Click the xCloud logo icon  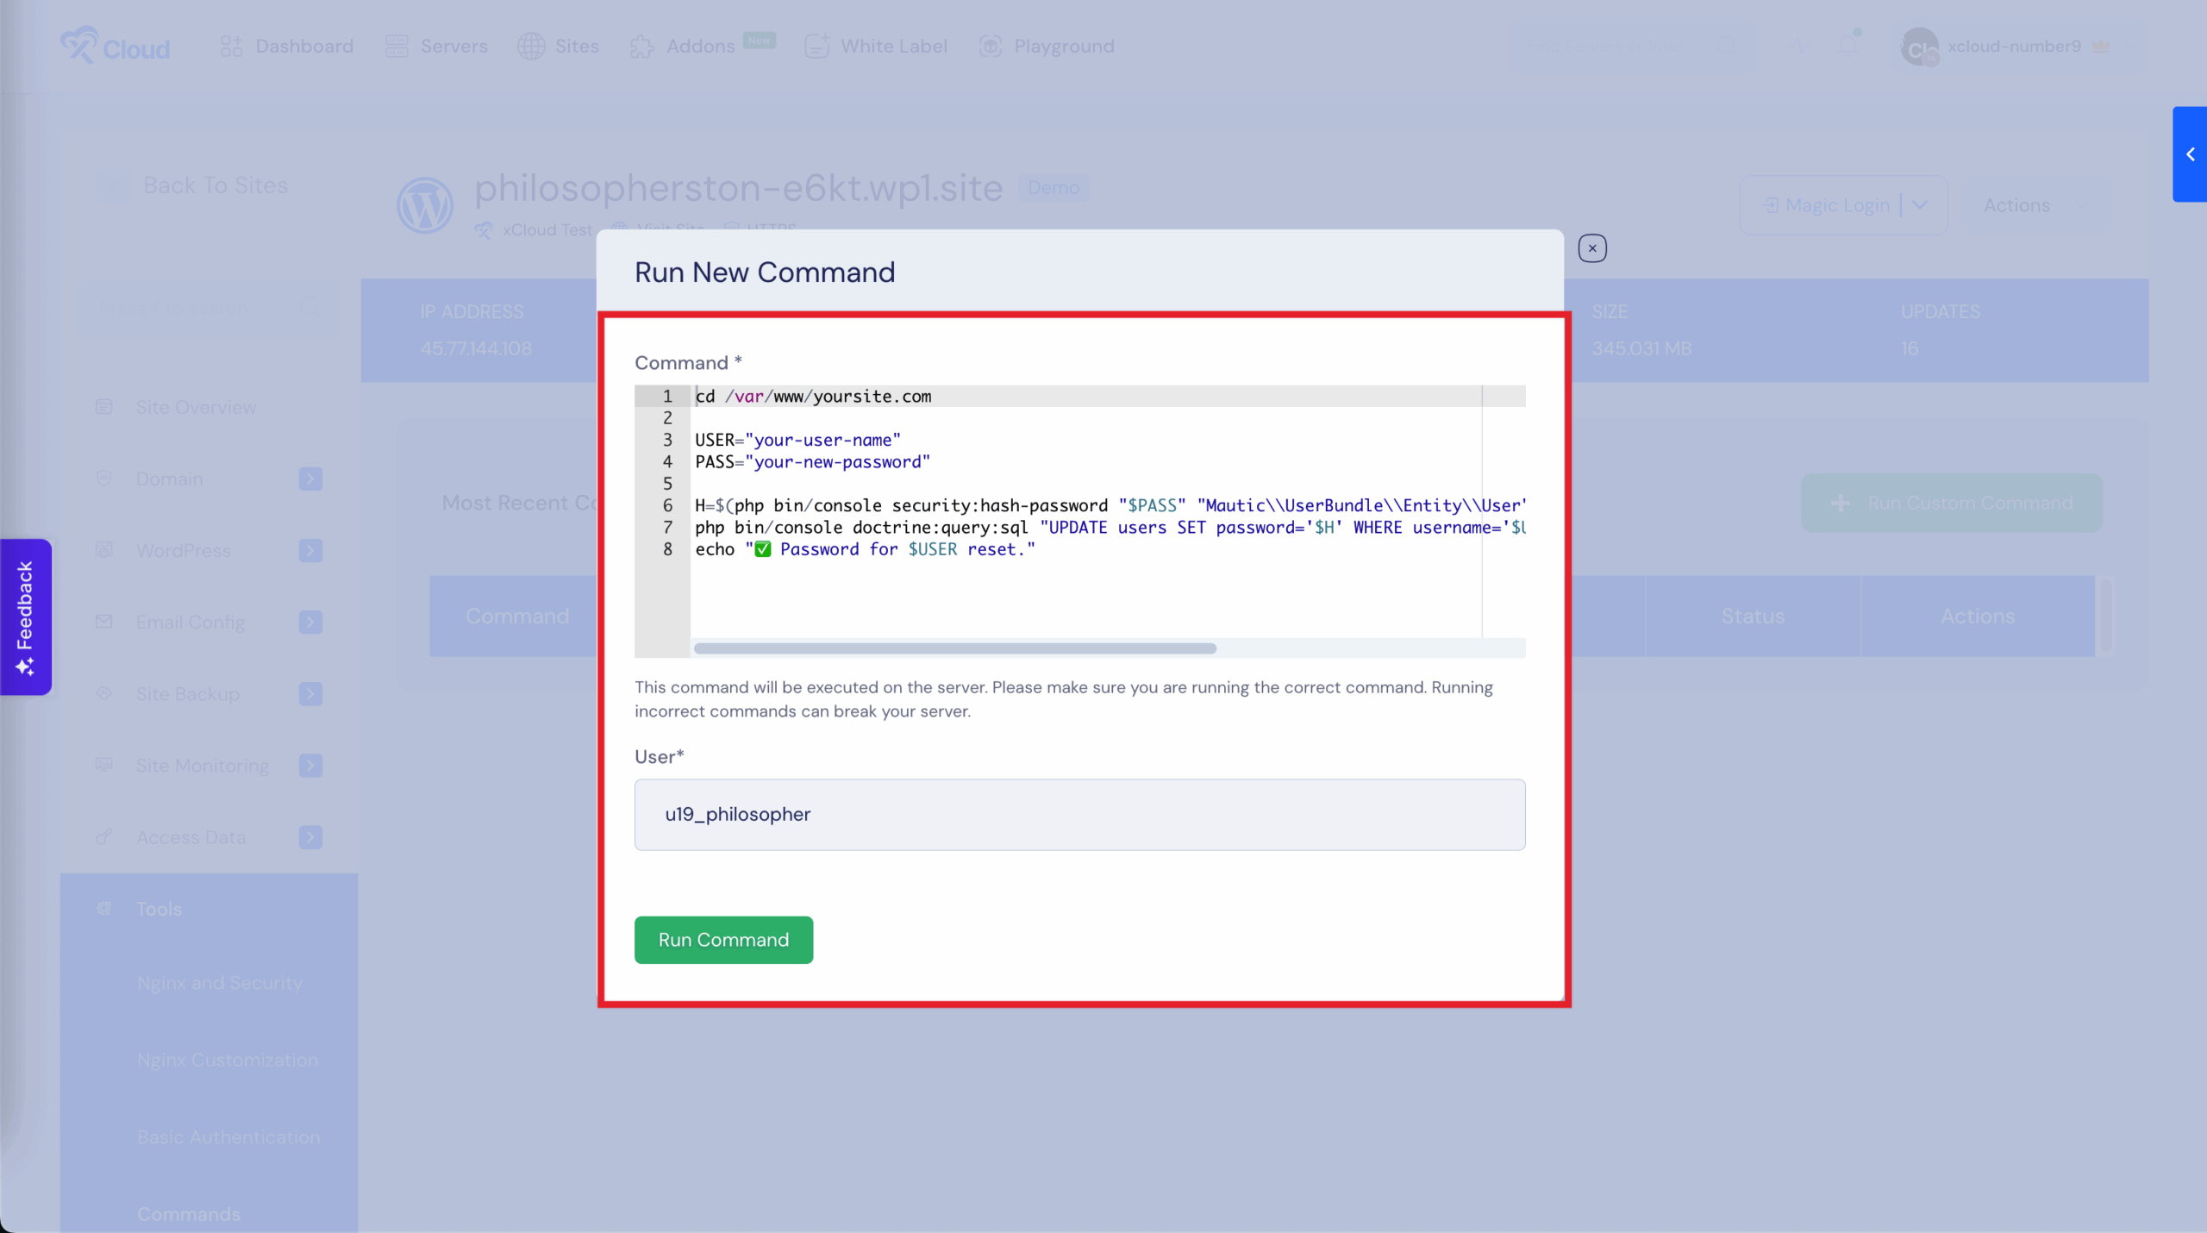[x=79, y=46]
